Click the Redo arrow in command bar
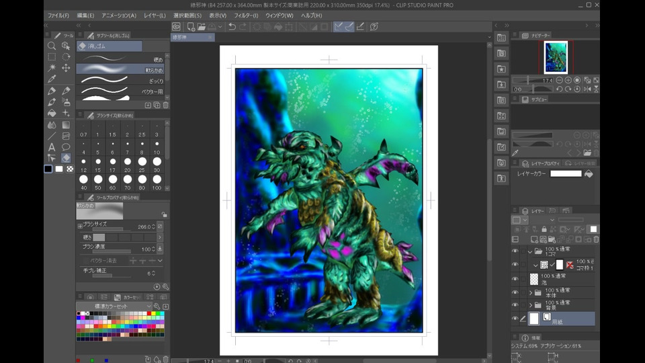The image size is (645, 363). pyautogui.click(x=243, y=27)
